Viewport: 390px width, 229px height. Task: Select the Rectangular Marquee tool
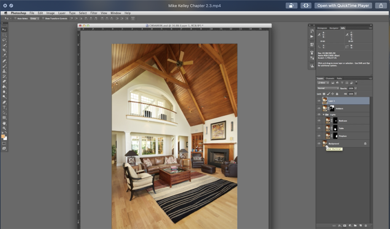[x=5, y=35]
